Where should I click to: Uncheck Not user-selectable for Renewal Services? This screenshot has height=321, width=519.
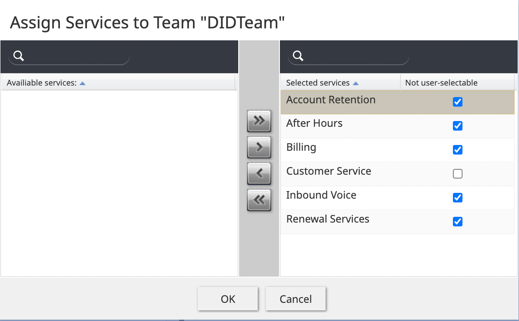pyautogui.click(x=457, y=221)
